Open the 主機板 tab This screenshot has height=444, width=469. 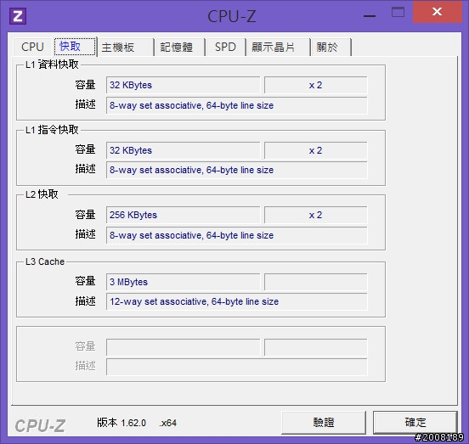point(126,48)
